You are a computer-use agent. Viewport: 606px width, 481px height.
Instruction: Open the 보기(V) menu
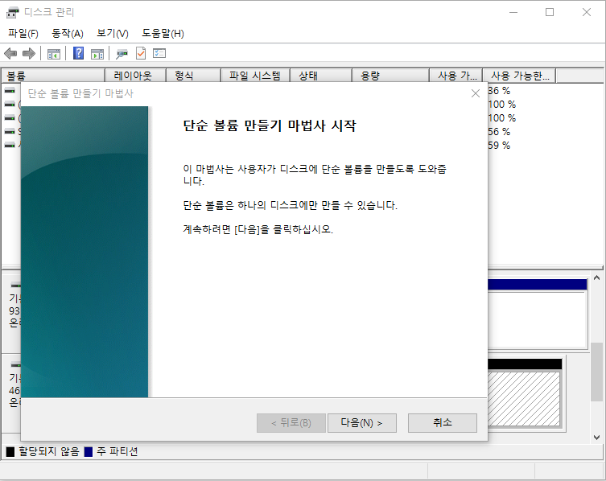tap(113, 34)
